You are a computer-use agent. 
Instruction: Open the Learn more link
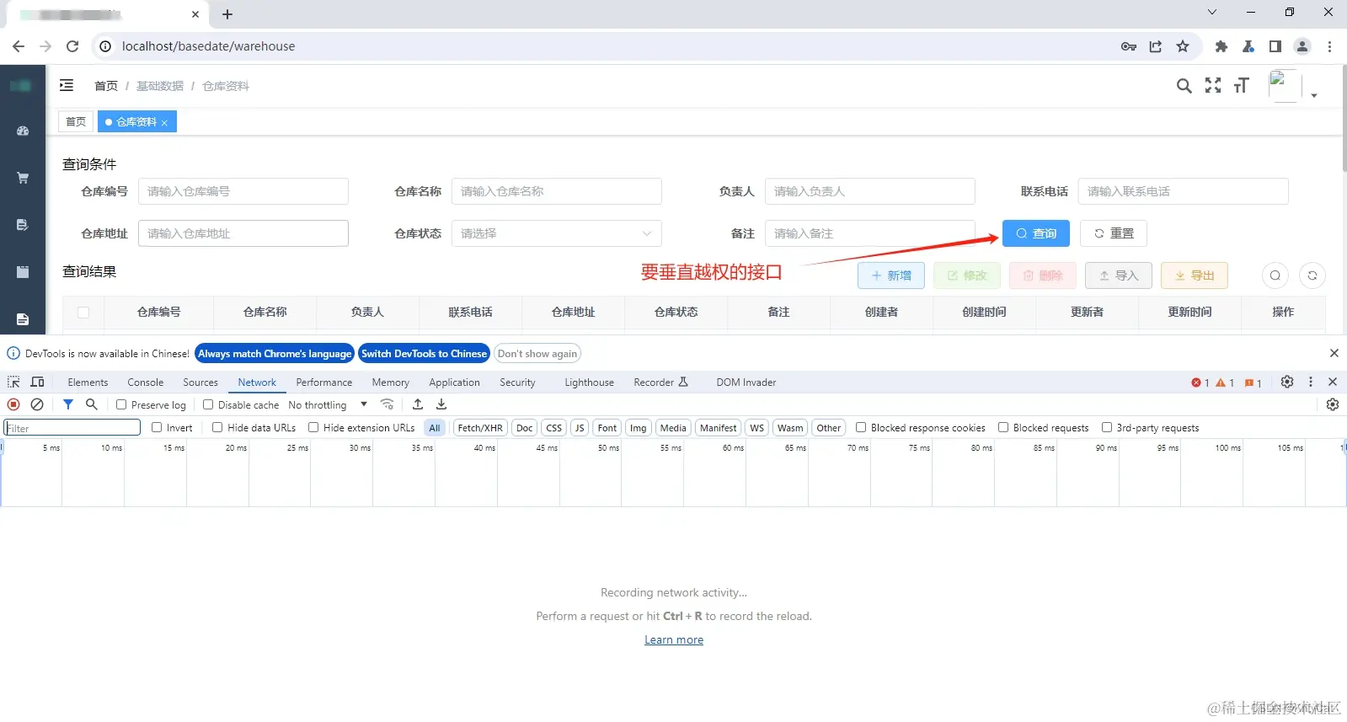[674, 639]
